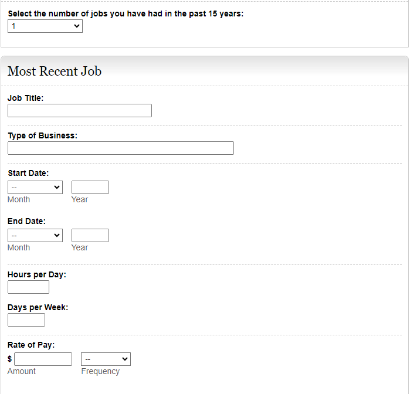The width and height of the screenshot is (410, 394).
Task: Click the Start Date year field
Action: 90,188
